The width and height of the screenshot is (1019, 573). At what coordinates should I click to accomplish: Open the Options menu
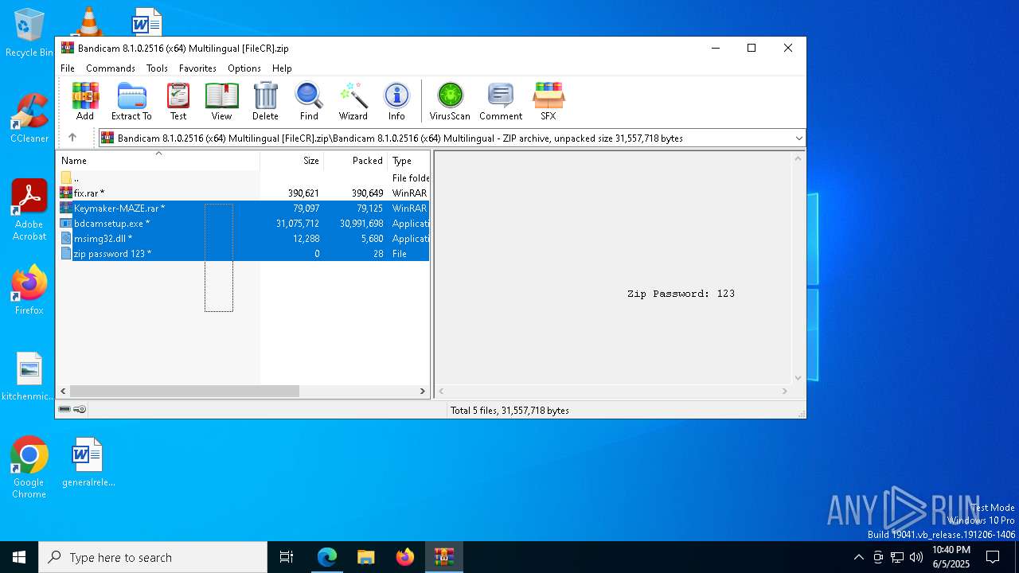pos(244,68)
